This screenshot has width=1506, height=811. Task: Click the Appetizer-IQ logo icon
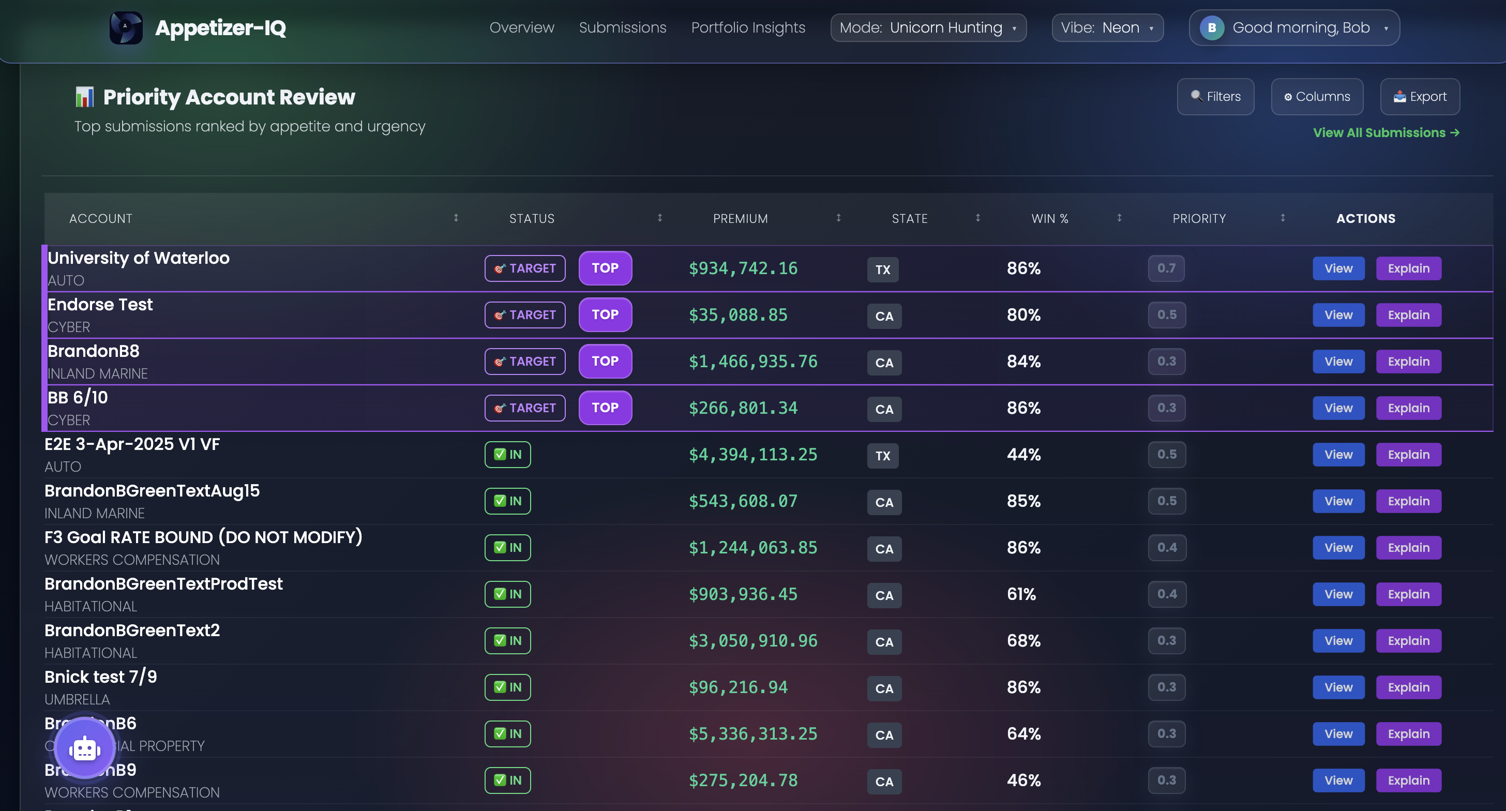126,27
